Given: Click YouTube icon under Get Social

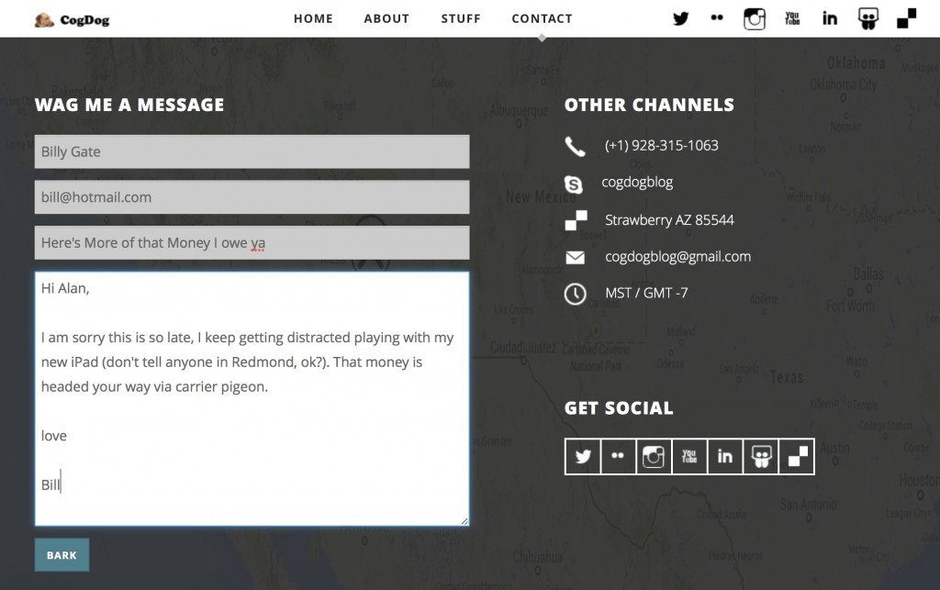Looking at the screenshot, I should [689, 456].
